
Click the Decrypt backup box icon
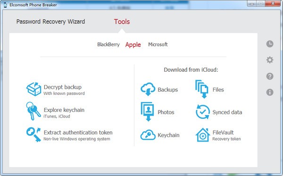33,89
